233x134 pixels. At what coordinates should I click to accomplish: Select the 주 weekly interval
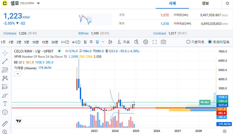point(91,42)
